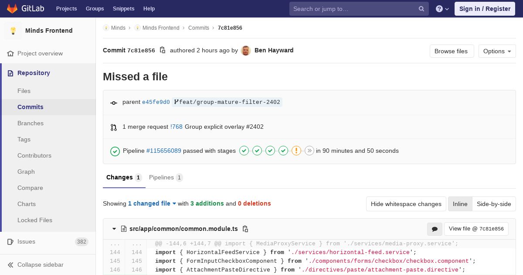
Task: Focus the Search or jump to field
Action: pyautogui.click(x=359, y=9)
